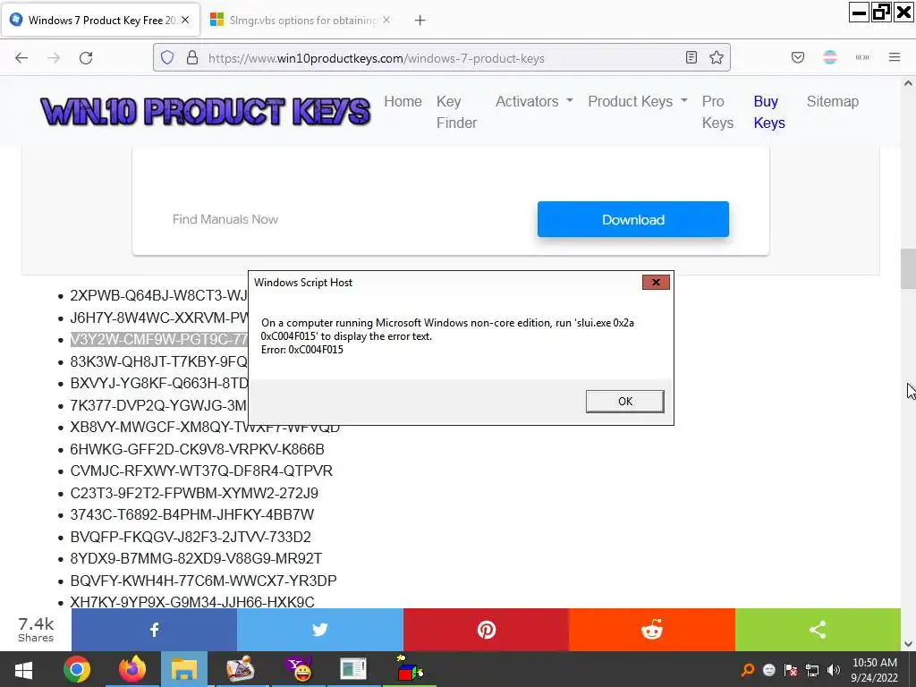Open a new tab with the plus icon
Image resolution: width=916 pixels, height=687 pixels.
420,21
